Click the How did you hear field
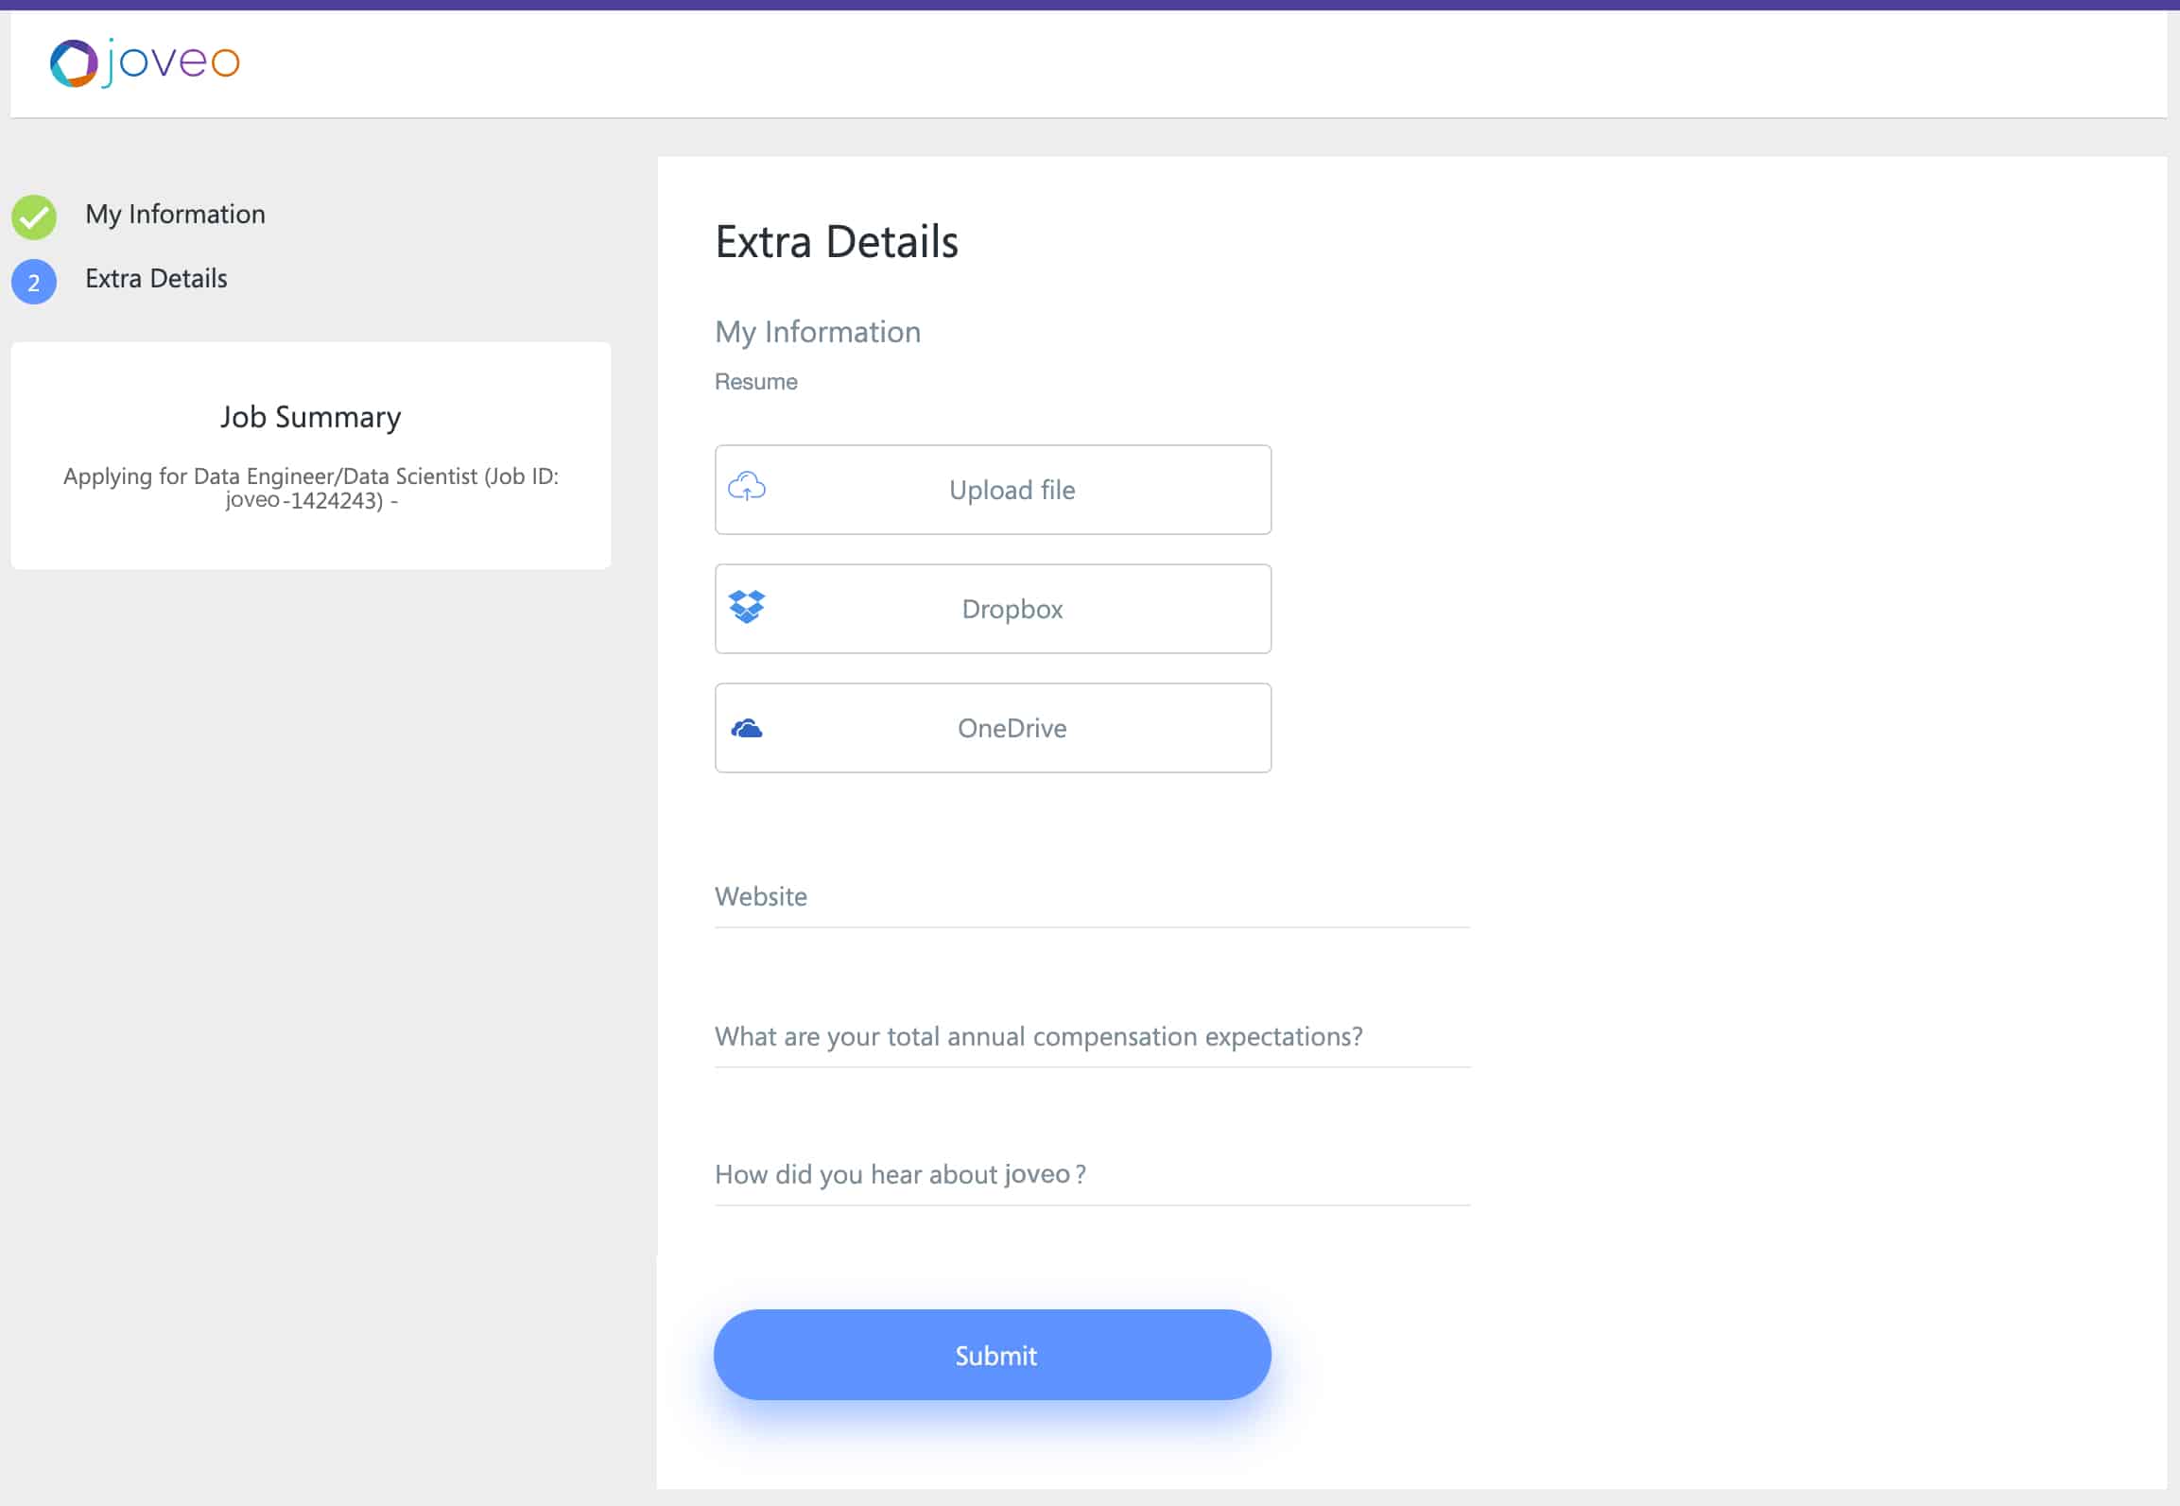The width and height of the screenshot is (2180, 1506). click(x=1091, y=1175)
